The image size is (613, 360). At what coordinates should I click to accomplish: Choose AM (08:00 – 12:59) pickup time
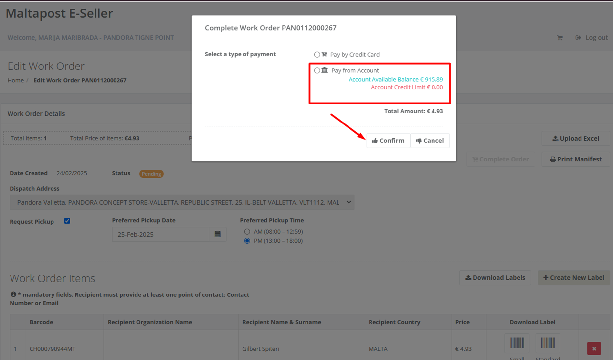coord(247,232)
